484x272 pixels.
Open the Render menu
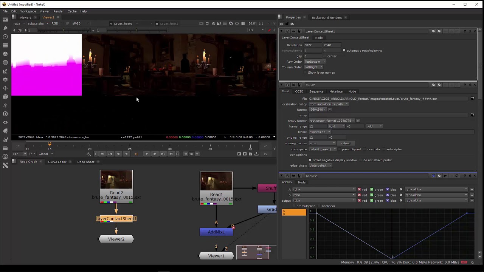tap(58, 11)
